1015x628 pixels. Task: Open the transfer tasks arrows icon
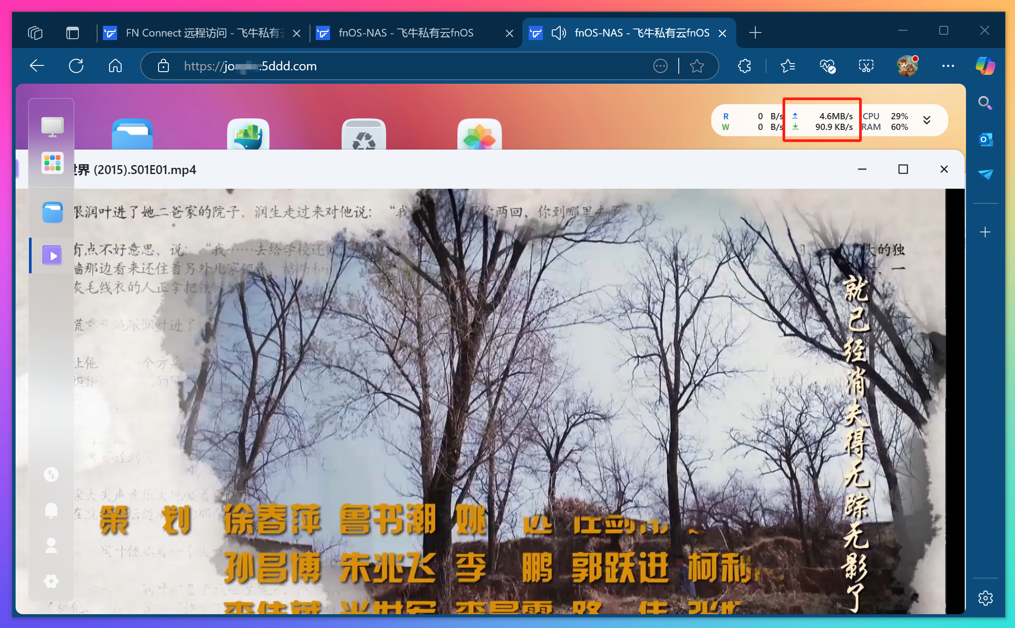tap(51, 474)
